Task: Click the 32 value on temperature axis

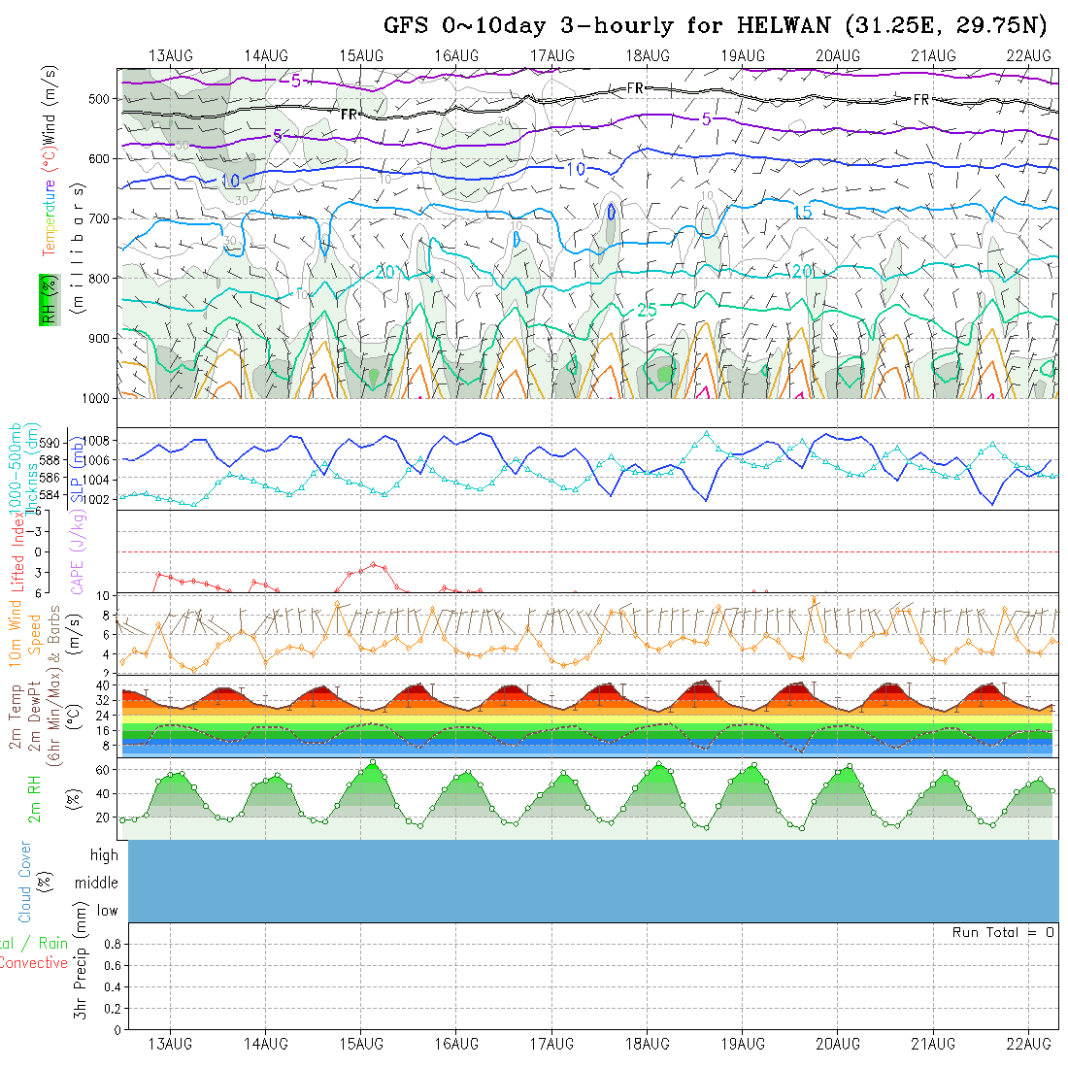Action: coord(102,701)
